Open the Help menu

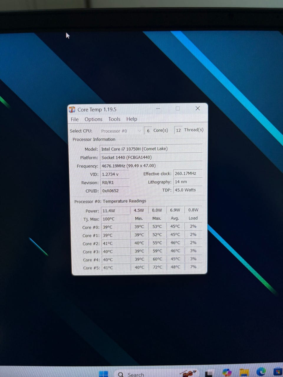(x=132, y=119)
